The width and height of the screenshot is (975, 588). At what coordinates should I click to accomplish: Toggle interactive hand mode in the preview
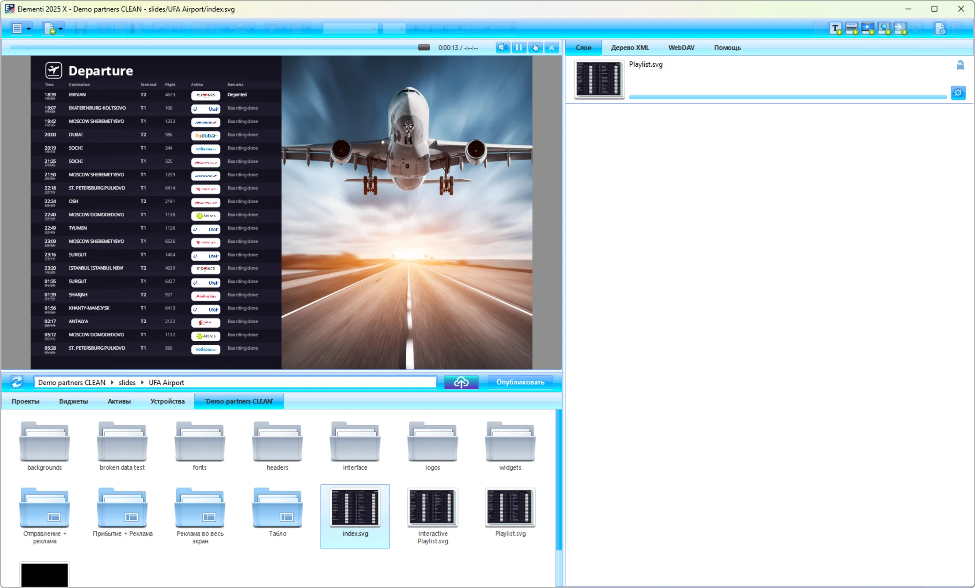[x=535, y=47]
